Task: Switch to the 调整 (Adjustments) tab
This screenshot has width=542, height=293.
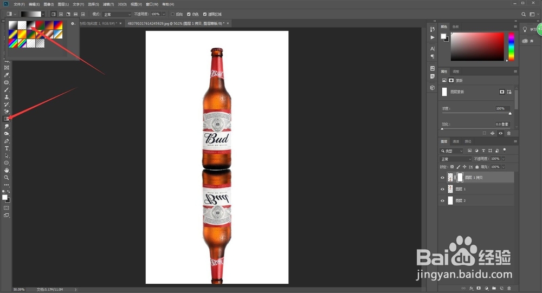Action: click(456, 71)
